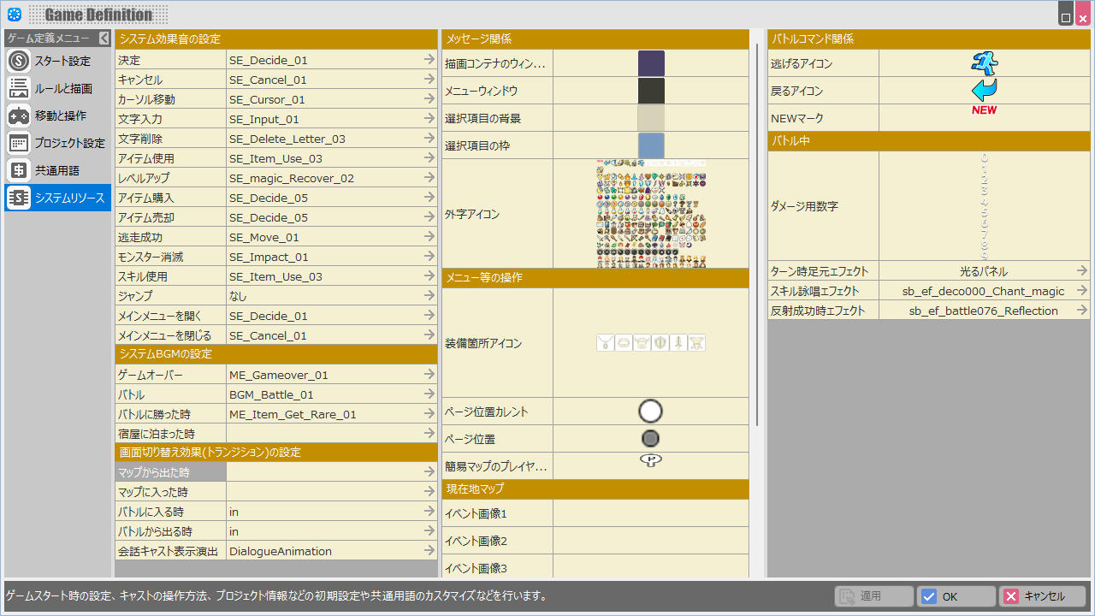
Task: Open 移動と操作 gamepad icon
Action: (x=19, y=115)
